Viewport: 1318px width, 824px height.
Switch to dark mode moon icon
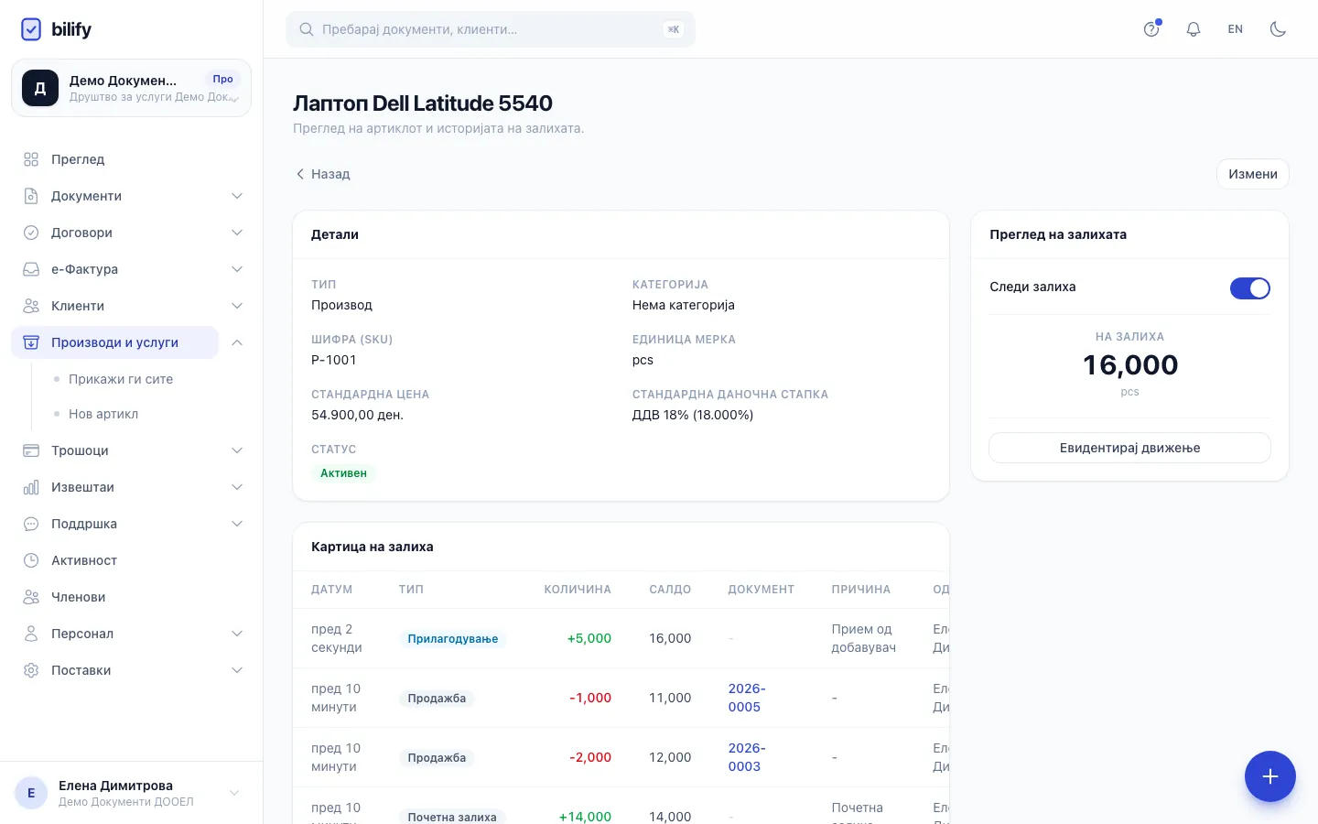[x=1278, y=29]
